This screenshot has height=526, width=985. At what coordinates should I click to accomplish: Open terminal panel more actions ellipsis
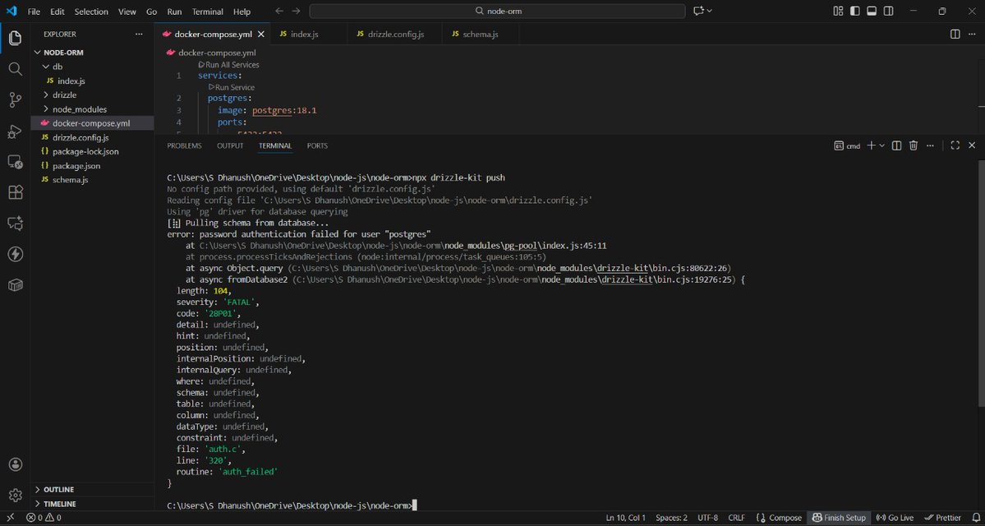(x=930, y=145)
